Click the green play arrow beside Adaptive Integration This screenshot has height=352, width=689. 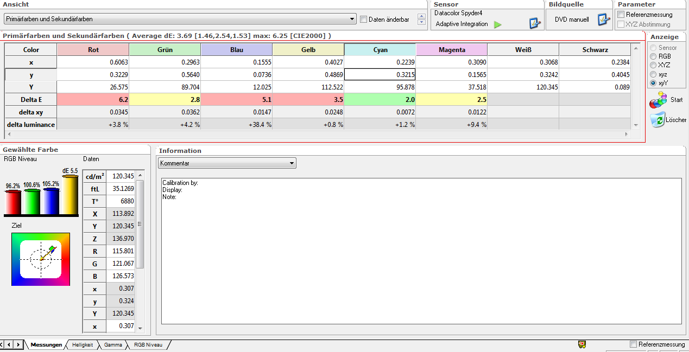(497, 24)
